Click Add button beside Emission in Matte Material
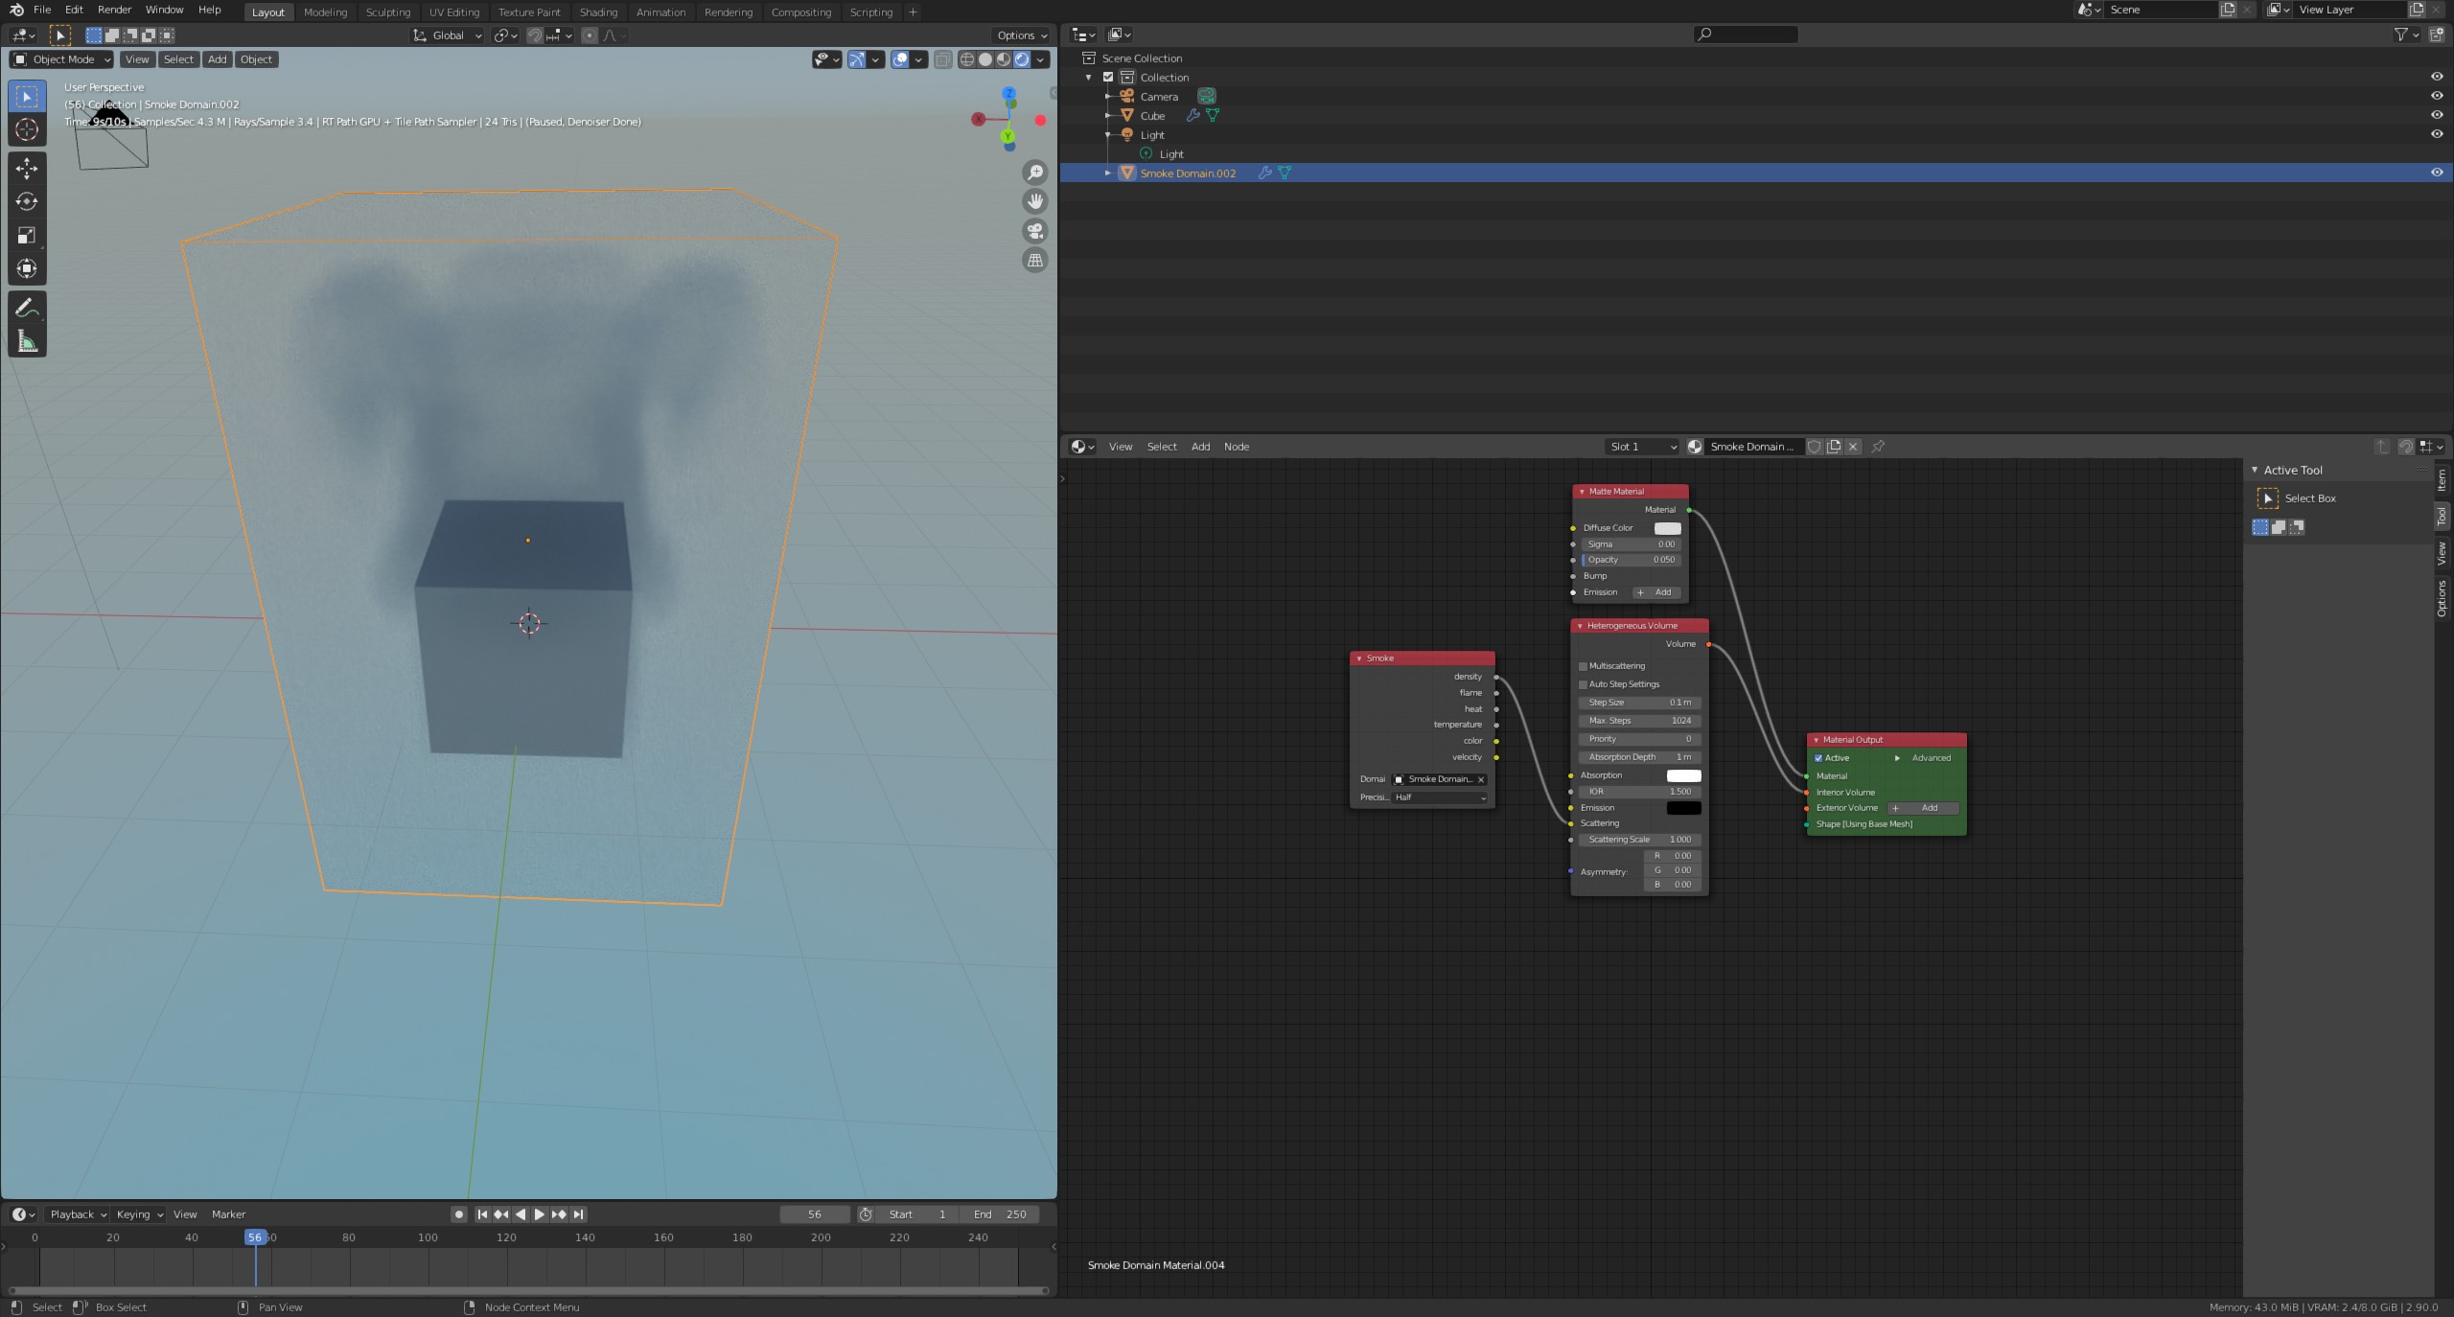This screenshot has width=2454, height=1317. pos(1655,592)
